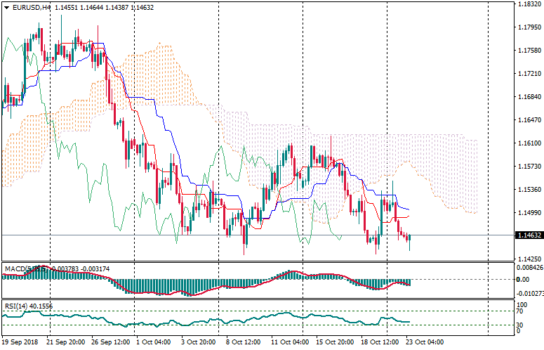The width and height of the screenshot is (544, 350).
Task: Click the 26 Sep 12:00 time label
Action: click(x=109, y=342)
